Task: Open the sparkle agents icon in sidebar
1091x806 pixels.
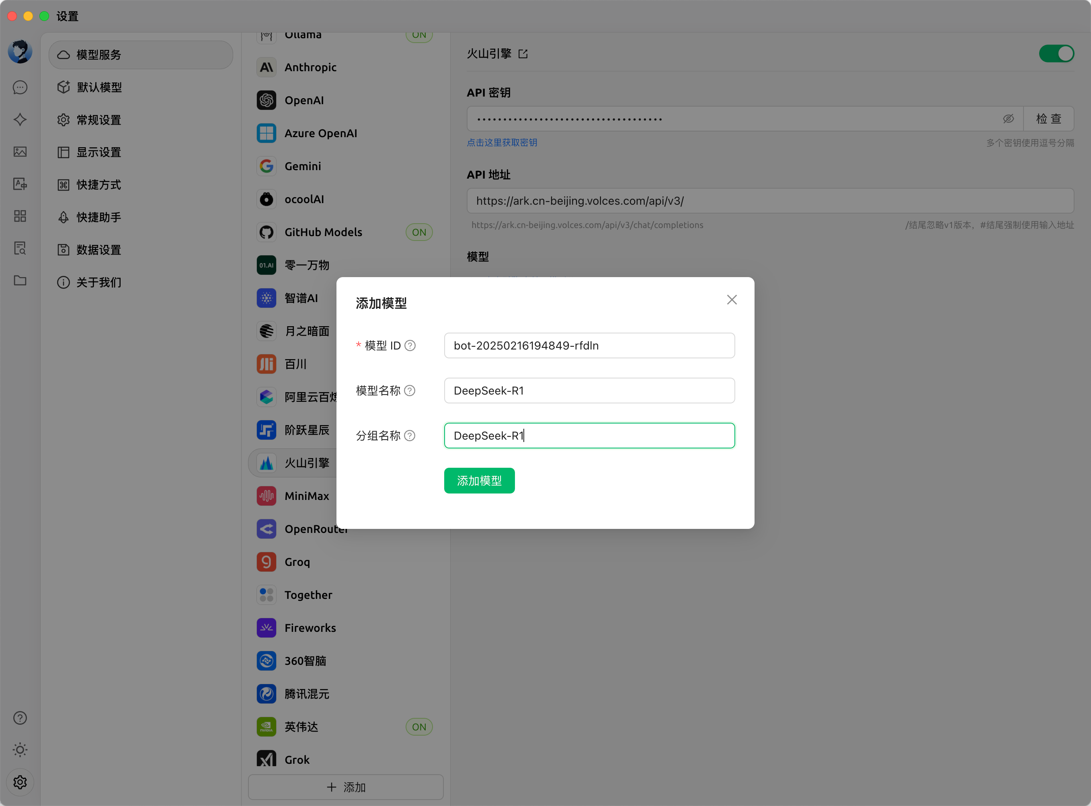Action: click(x=20, y=119)
